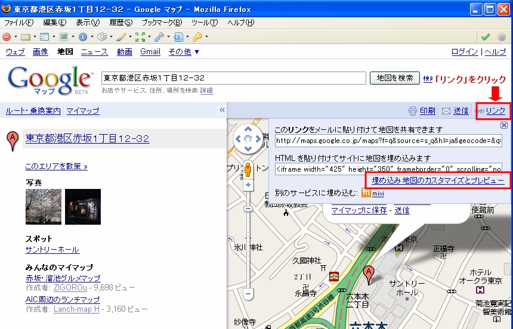Open 赤坂・溜池グルメマップ link

click(63, 278)
